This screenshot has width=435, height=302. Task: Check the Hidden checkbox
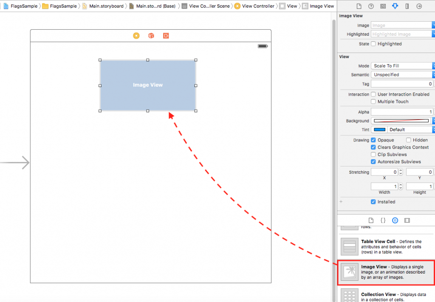[409, 140]
